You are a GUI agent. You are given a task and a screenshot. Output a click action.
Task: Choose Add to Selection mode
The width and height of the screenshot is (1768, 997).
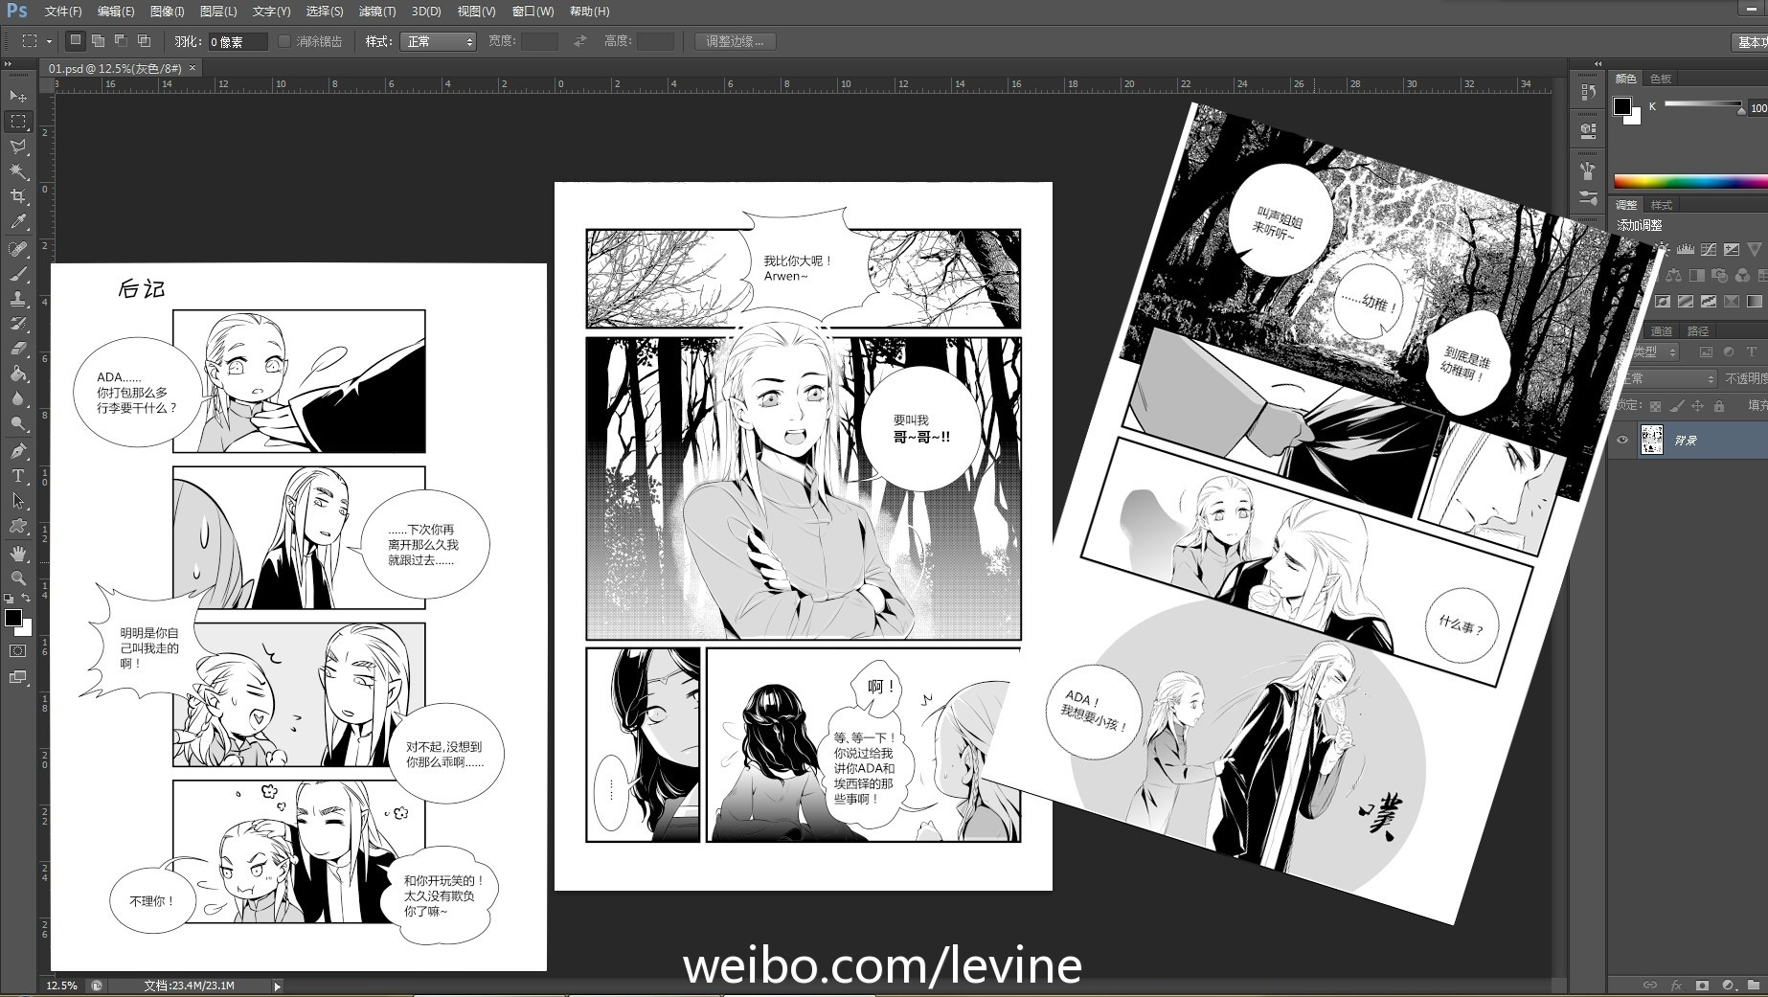tap(98, 40)
